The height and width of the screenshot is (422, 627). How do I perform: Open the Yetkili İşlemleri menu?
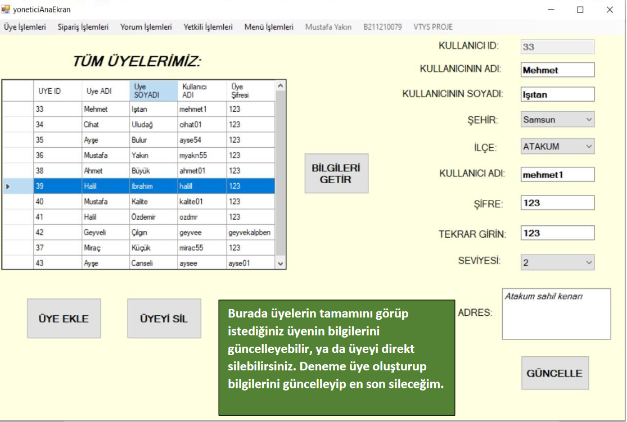[x=208, y=27]
